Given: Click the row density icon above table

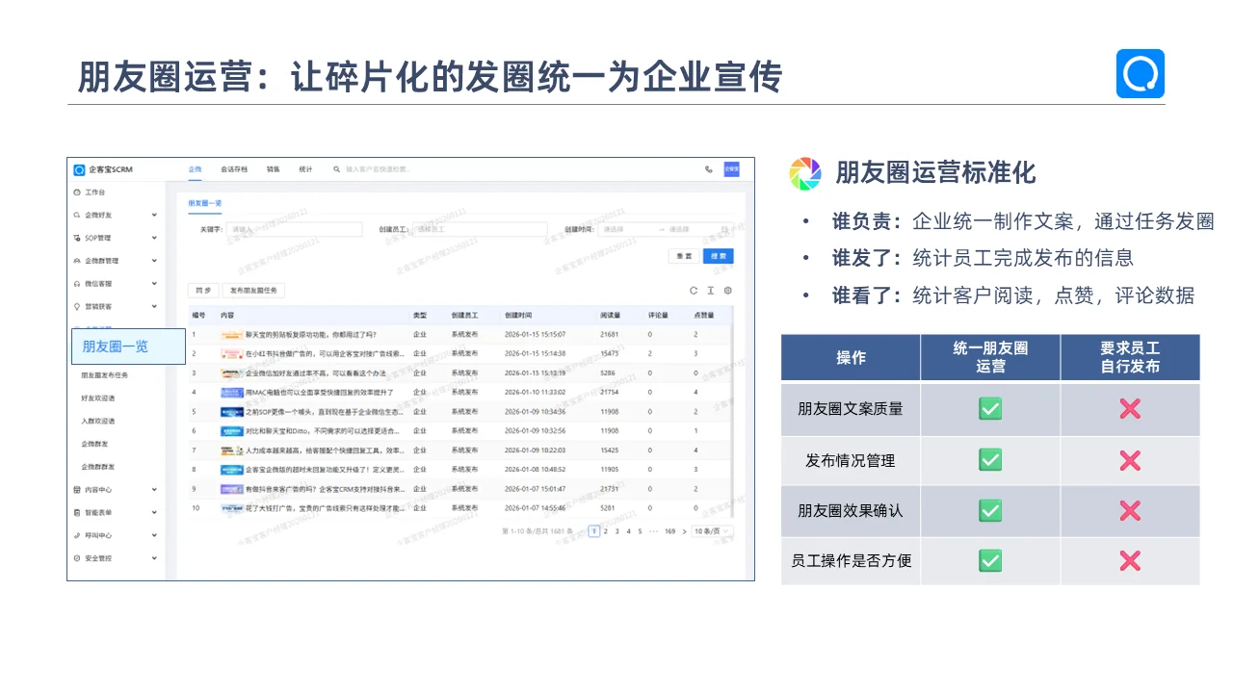Looking at the screenshot, I should point(711,290).
